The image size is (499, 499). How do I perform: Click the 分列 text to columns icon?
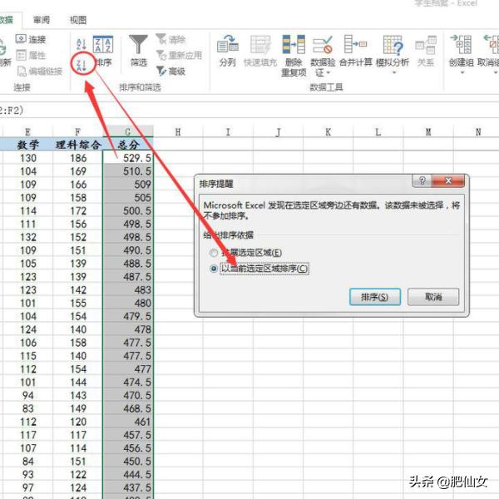(228, 44)
